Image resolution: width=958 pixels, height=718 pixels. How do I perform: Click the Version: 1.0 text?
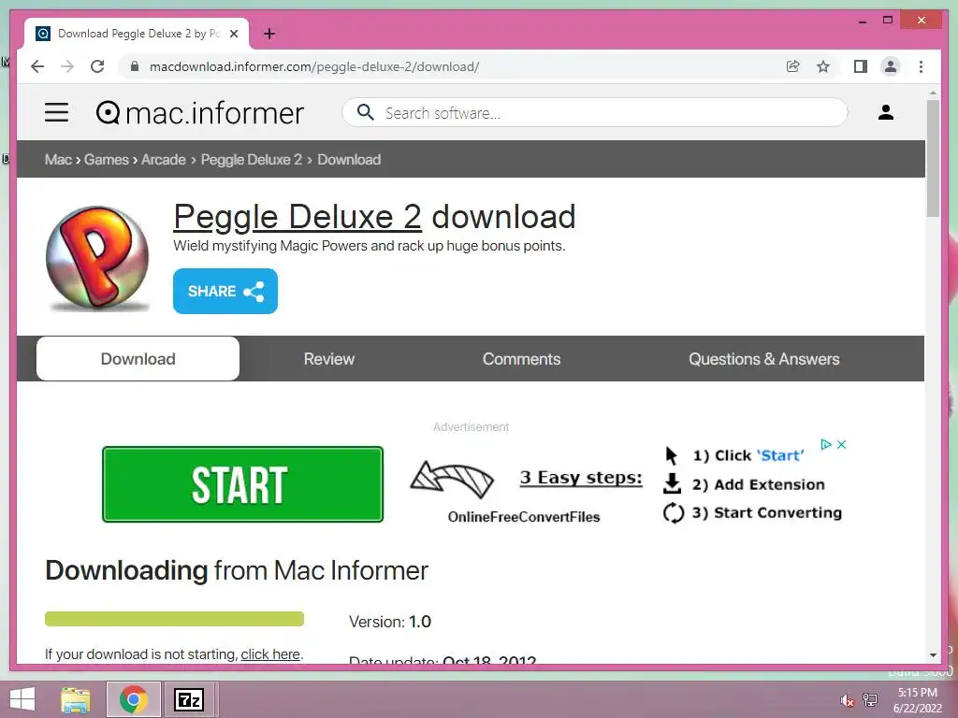tap(390, 622)
